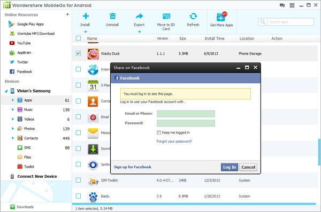The height and width of the screenshot is (212, 321).
Task: Expand the Videos tree node
Action: coord(13,119)
